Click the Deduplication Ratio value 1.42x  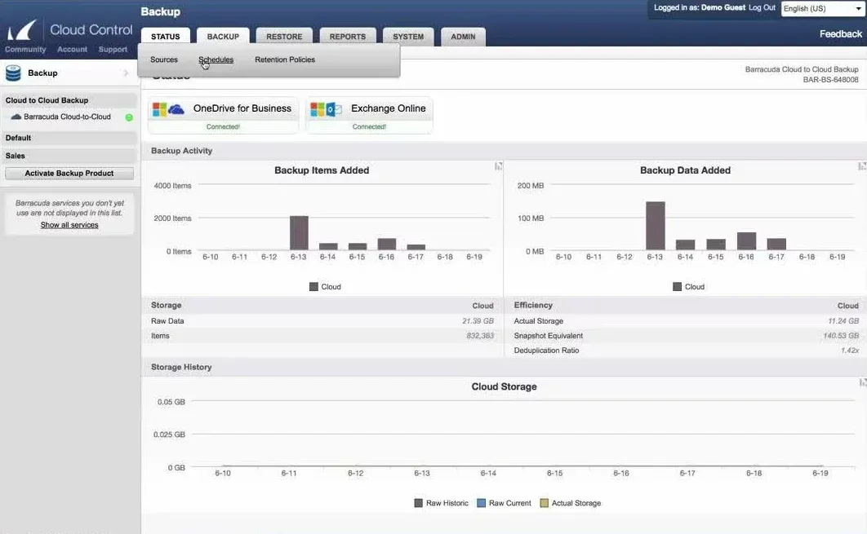click(850, 351)
